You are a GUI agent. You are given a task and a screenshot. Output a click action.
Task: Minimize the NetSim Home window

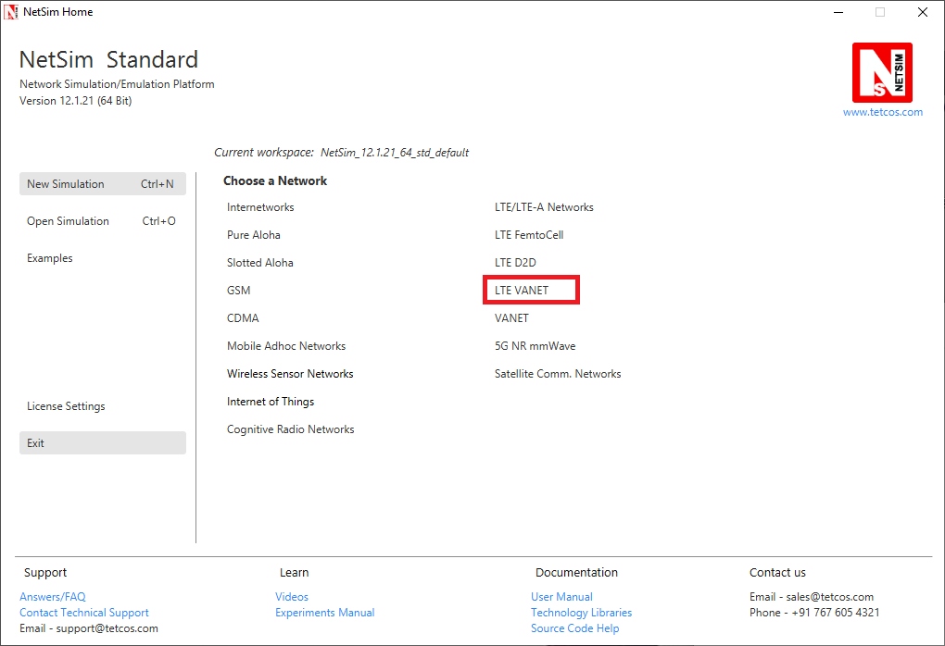[838, 12]
